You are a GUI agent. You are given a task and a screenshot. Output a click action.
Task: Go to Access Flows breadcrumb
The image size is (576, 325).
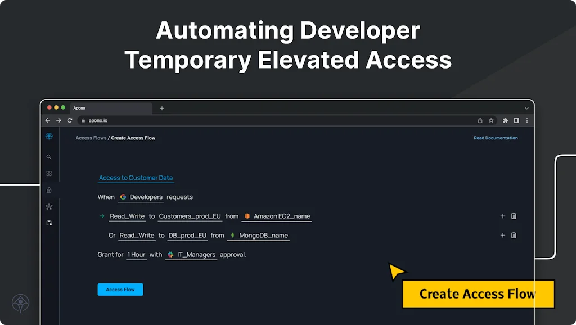pos(91,138)
